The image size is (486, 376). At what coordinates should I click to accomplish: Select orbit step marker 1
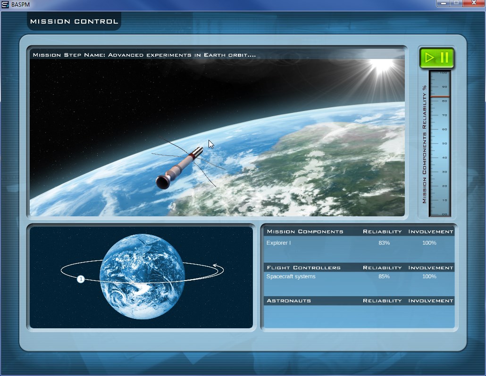81,279
